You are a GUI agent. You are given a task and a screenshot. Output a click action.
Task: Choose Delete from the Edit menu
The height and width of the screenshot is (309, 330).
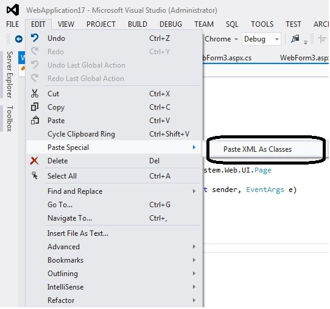point(114,161)
